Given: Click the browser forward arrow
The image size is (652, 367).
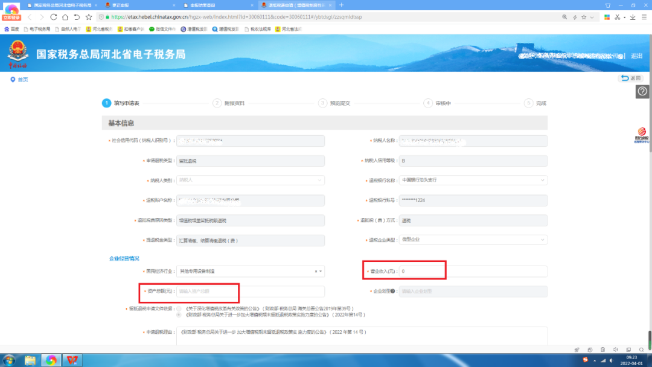Looking at the screenshot, I should (x=42, y=17).
